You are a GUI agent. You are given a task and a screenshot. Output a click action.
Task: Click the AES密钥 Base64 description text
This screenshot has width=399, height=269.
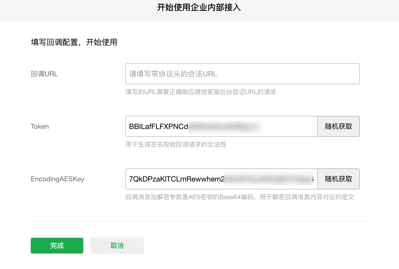pos(240,197)
